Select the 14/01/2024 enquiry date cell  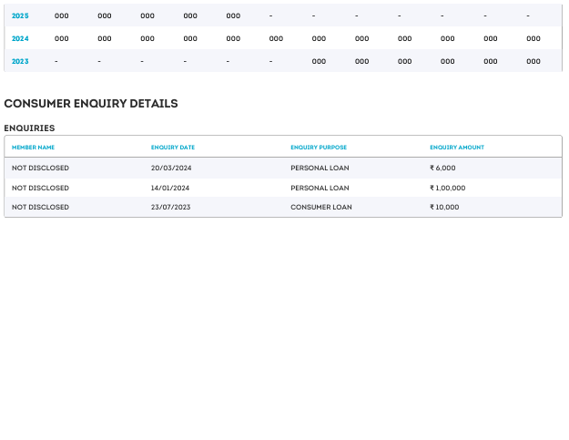170,188
